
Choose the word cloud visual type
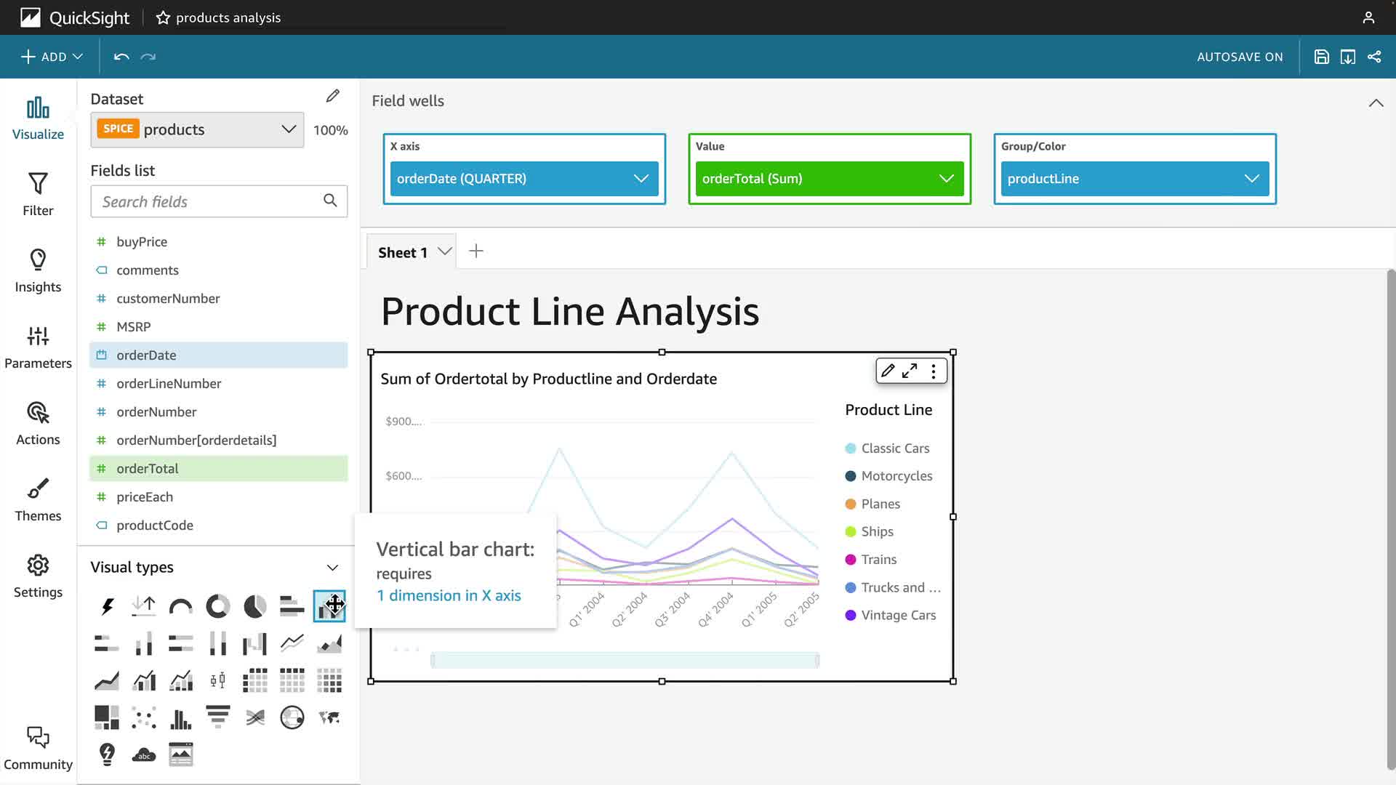pyautogui.click(x=144, y=754)
